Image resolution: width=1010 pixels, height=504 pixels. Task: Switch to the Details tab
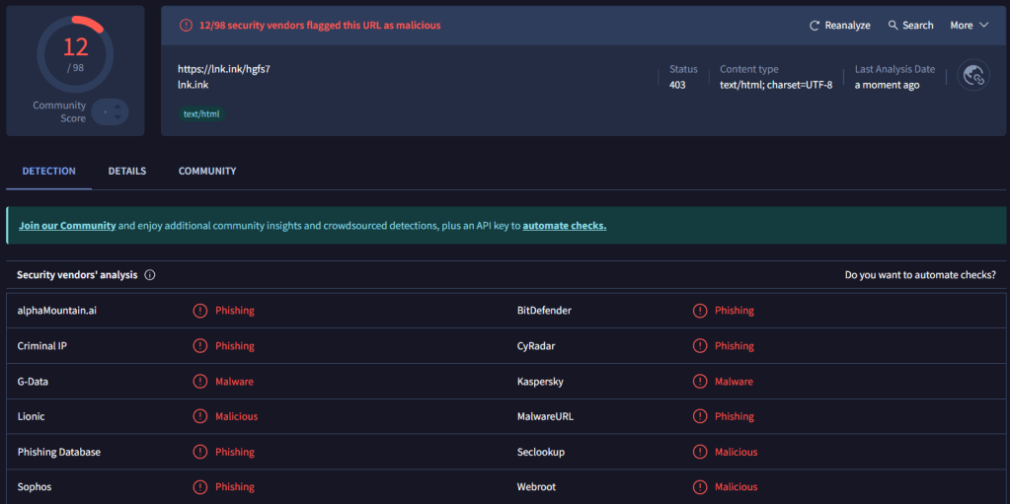(x=127, y=172)
